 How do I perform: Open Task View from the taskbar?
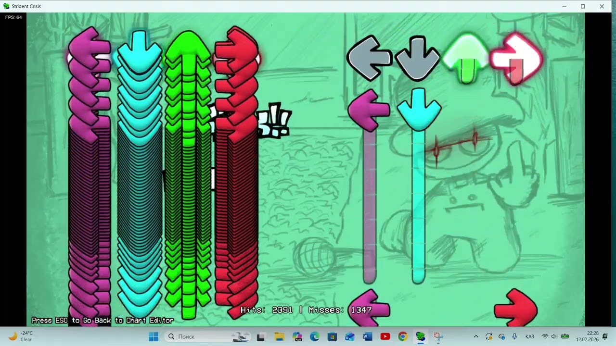pyautogui.click(x=261, y=336)
